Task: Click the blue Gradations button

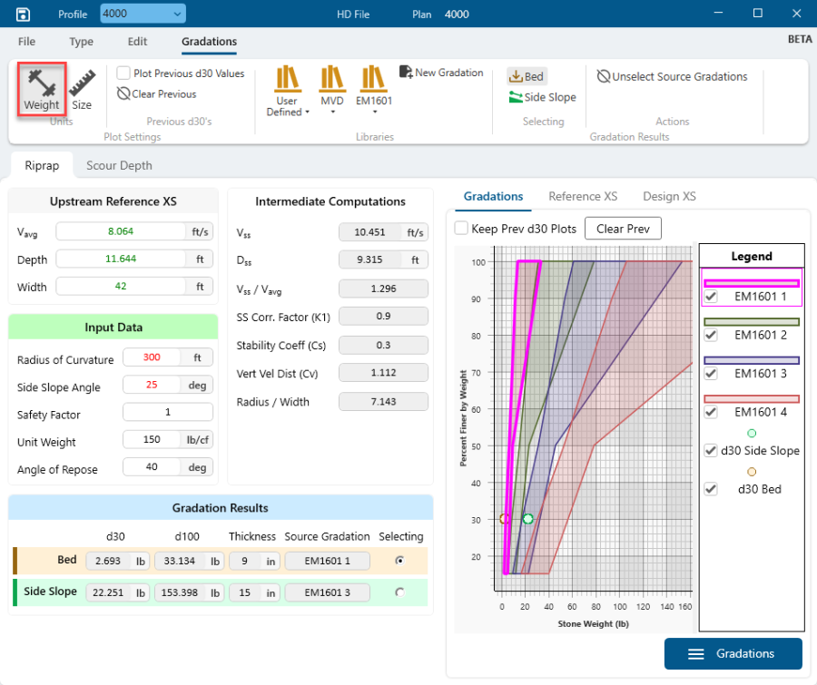Action: tap(733, 653)
